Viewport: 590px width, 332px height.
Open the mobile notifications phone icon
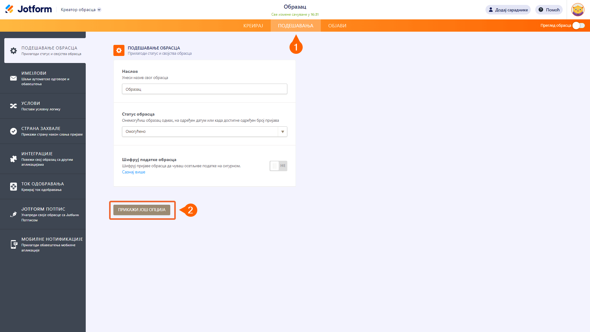pyautogui.click(x=14, y=244)
